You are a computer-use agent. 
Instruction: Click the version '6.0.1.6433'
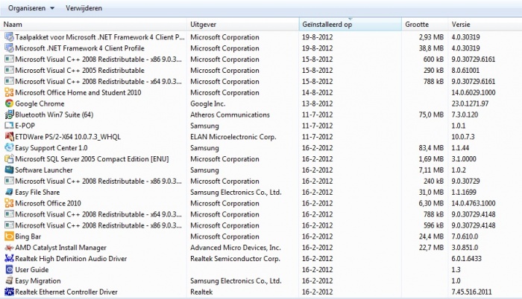[x=466, y=259]
